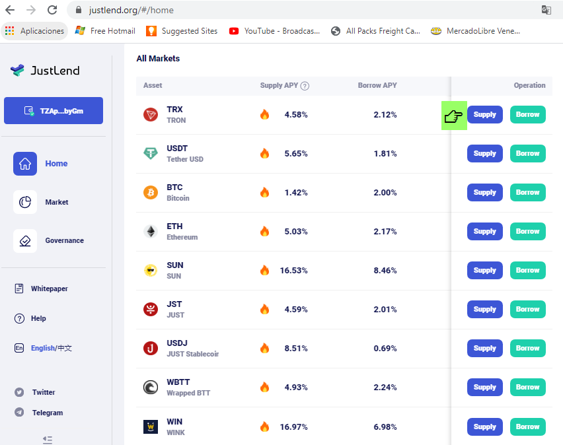Click the Telegram icon in sidebar

[19, 413]
